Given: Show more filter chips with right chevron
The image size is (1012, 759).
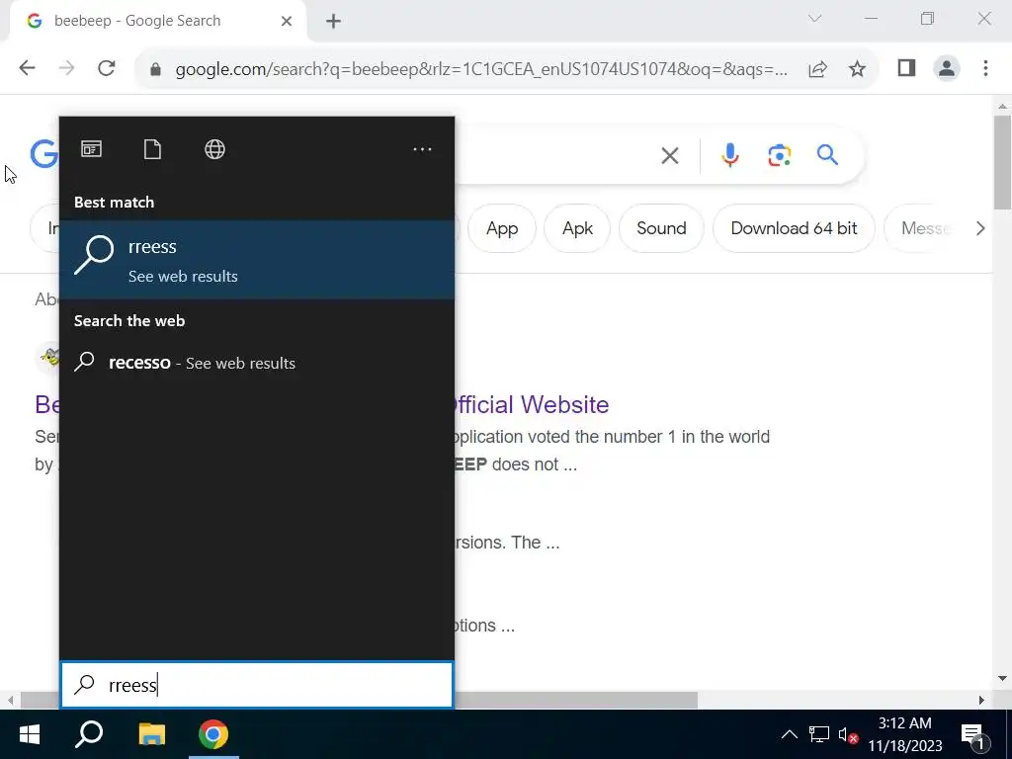Looking at the screenshot, I should point(980,228).
